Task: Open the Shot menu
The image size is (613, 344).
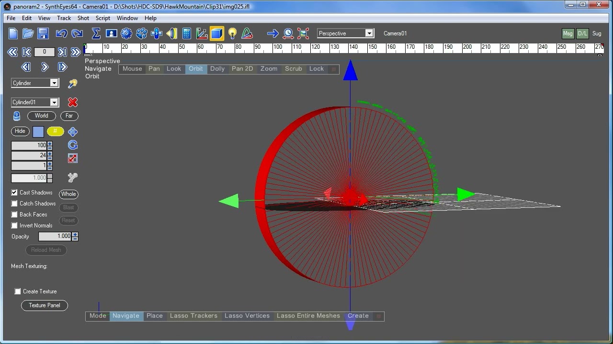Action: (x=83, y=18)
